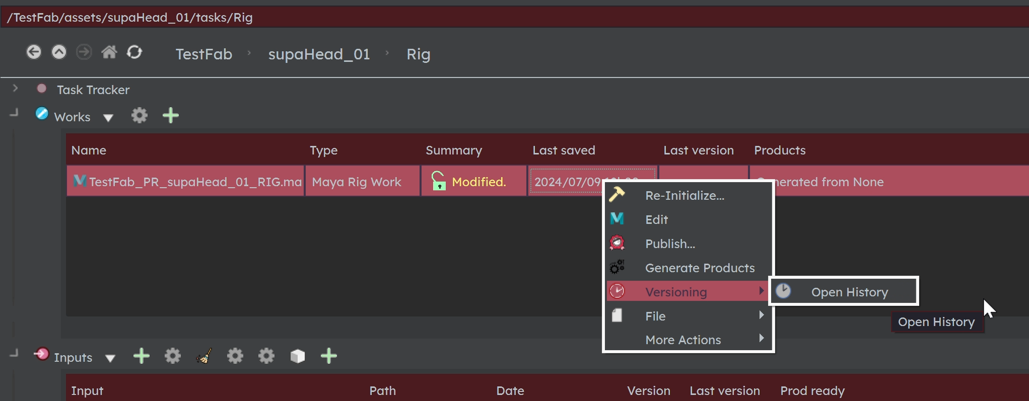Click the Rig breadcrumb
Viewport: 1029px width, 401px height.
click(419, 54)
